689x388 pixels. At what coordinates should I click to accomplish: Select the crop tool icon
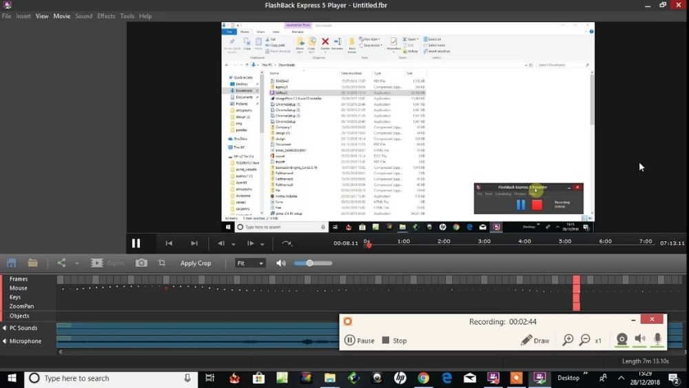[x=162, y=263]
